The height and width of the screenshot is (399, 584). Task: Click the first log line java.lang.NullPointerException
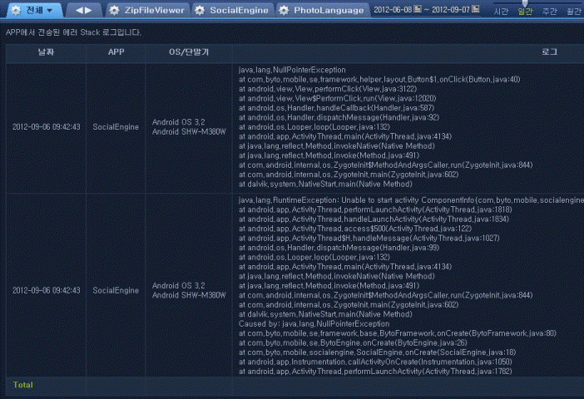[292, 70]
